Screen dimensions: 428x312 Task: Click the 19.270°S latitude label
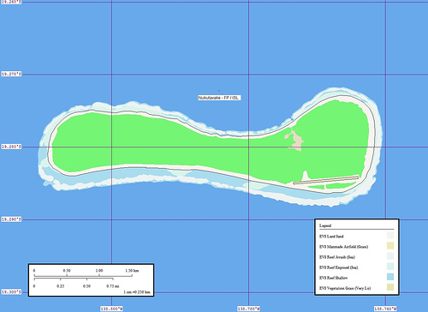(x=11, y=74)
